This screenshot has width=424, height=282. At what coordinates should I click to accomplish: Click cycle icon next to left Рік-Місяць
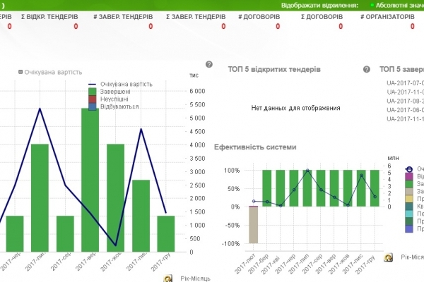168,279
